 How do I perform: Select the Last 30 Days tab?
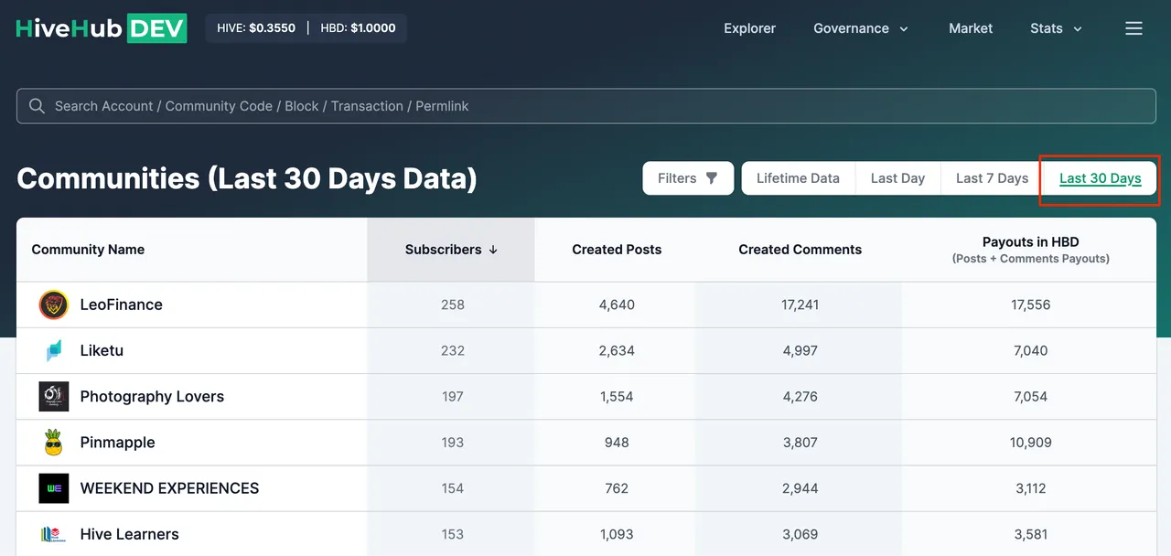(x=1100, y=178)
